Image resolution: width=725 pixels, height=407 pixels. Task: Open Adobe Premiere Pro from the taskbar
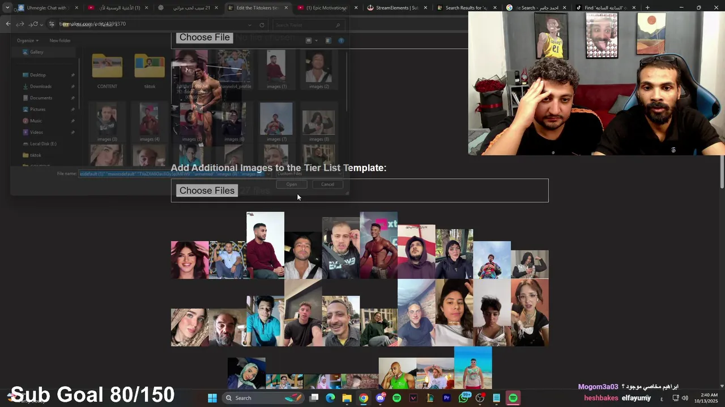click(x=446, y=398)
